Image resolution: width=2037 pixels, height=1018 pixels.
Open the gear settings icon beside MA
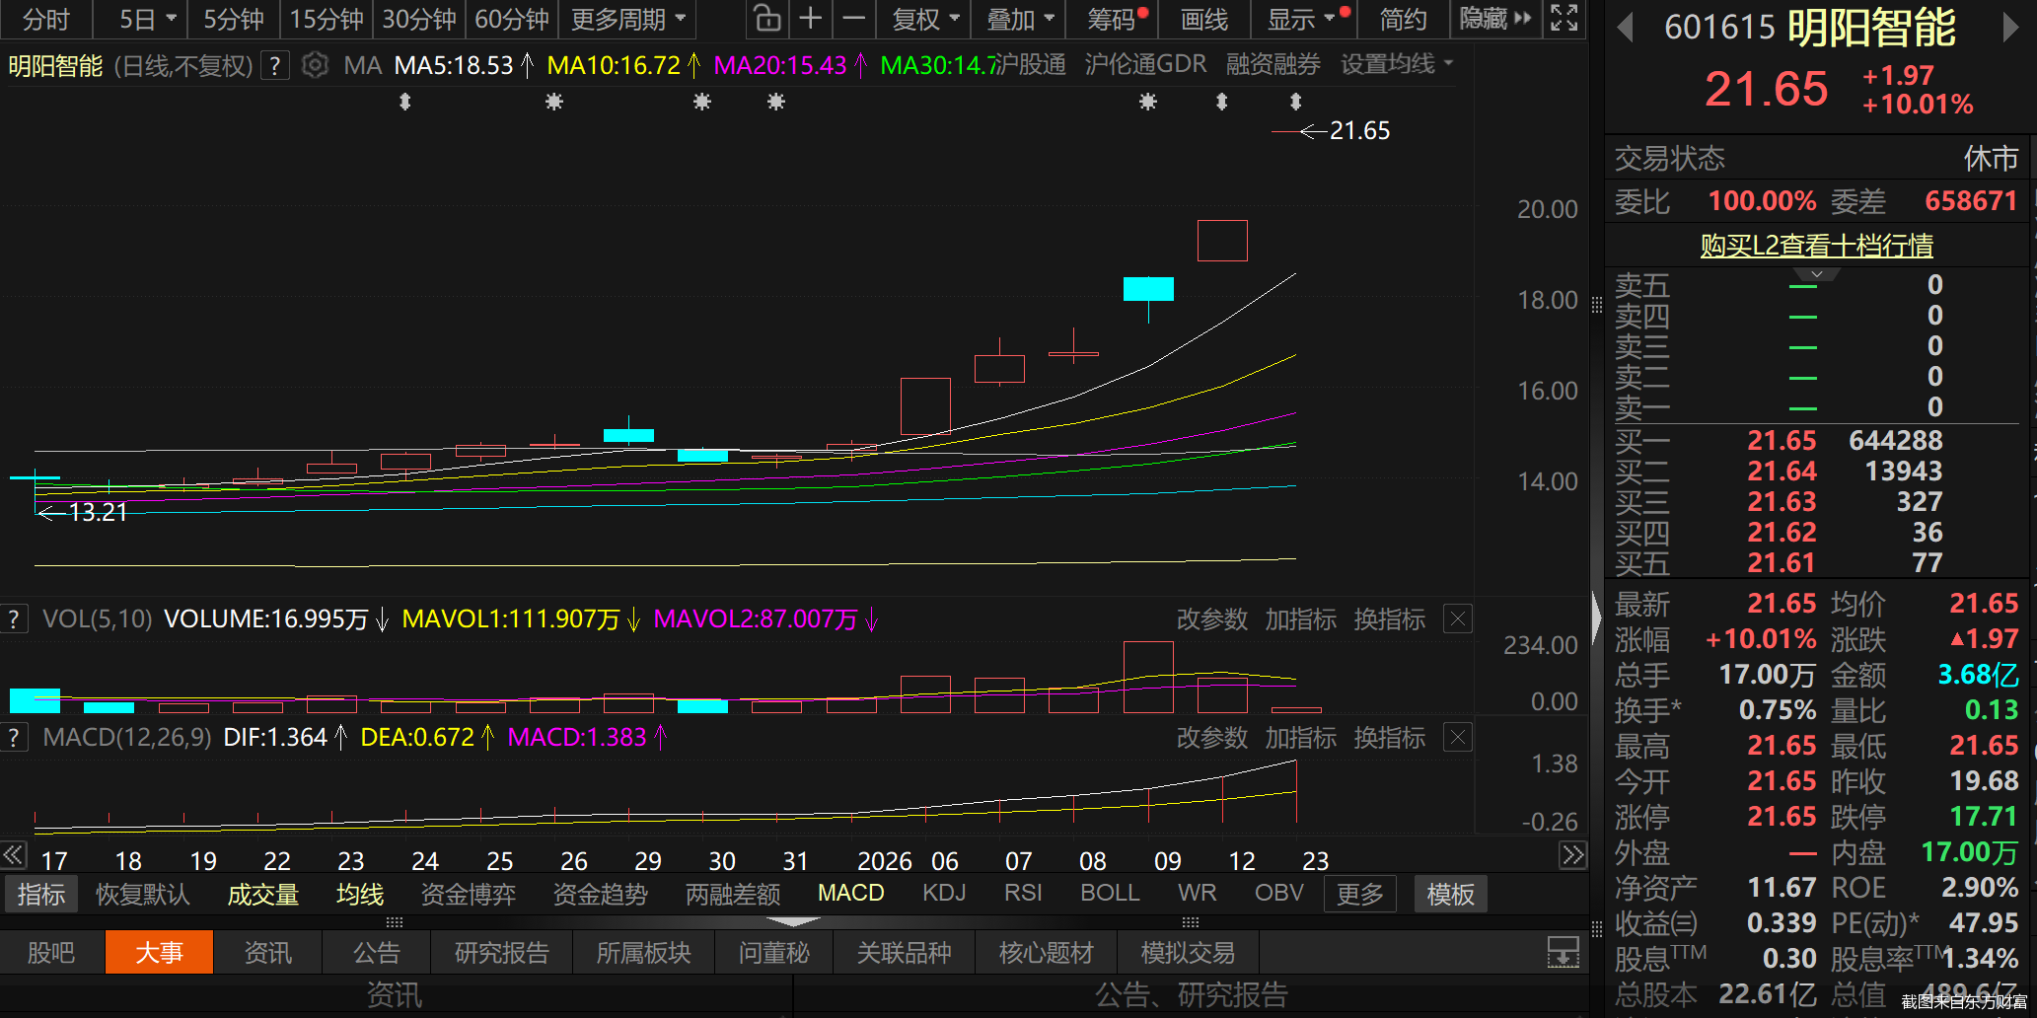click(315, 66)
